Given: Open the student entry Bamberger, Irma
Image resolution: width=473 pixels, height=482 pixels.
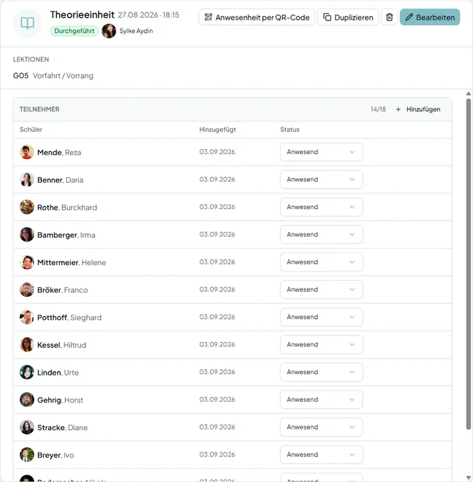Looking at the screenshot, I should pyautogui.click(x=66, y=235).
